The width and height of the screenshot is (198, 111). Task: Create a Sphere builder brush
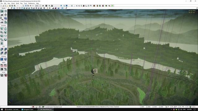pos(6,39)
